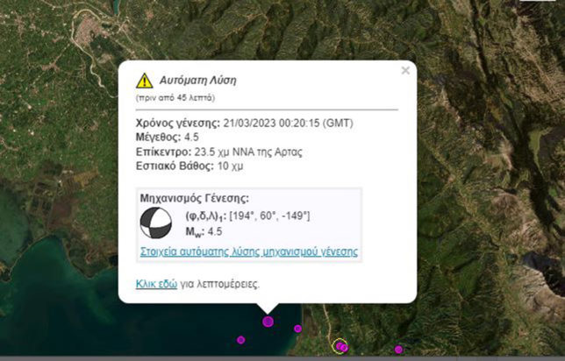
Task: Click the yellow warning triangle icon
Action: point(145,81)
